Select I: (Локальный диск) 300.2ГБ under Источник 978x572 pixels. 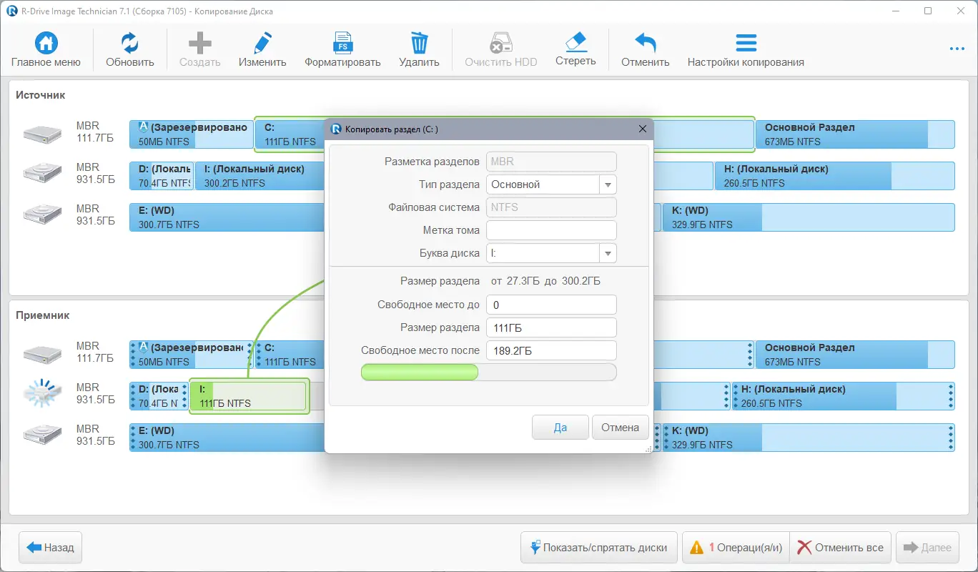[260, 176]
